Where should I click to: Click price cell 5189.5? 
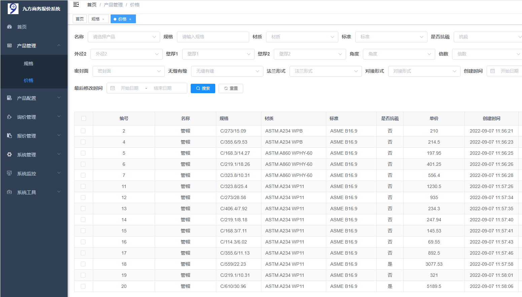434,286
